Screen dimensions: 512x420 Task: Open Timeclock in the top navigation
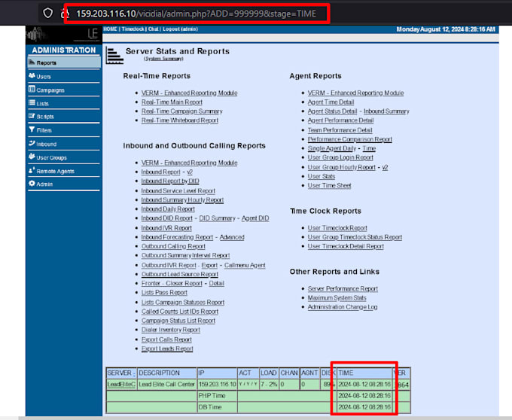133,29
